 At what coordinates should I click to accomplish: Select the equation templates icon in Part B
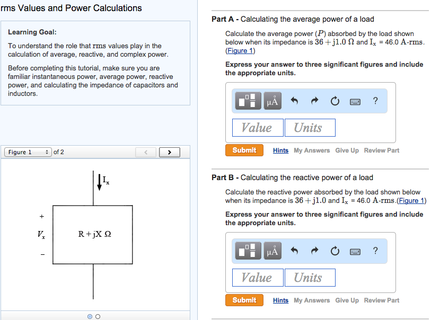pos(247,251)
